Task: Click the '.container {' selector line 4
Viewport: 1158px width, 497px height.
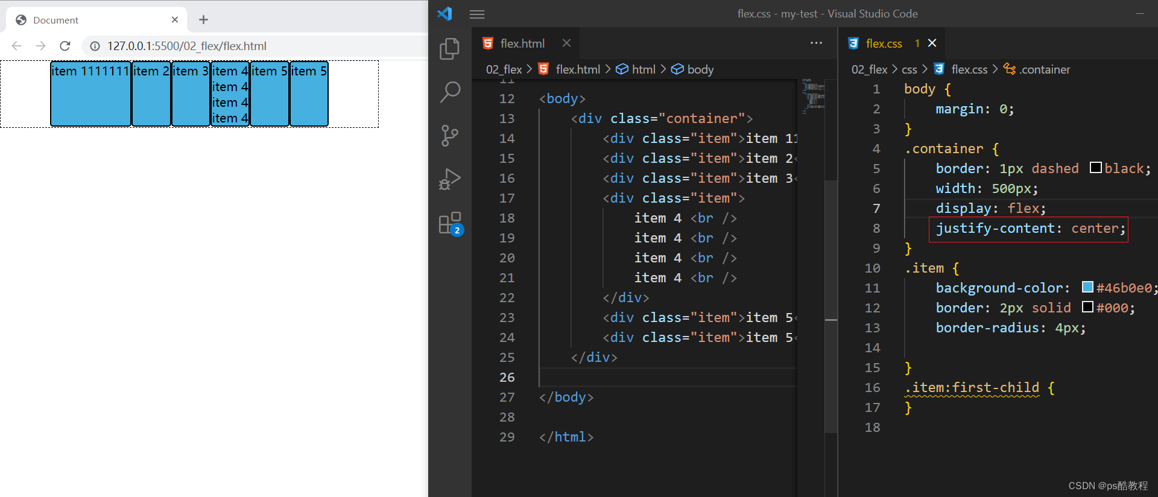Action: (952, 149)
